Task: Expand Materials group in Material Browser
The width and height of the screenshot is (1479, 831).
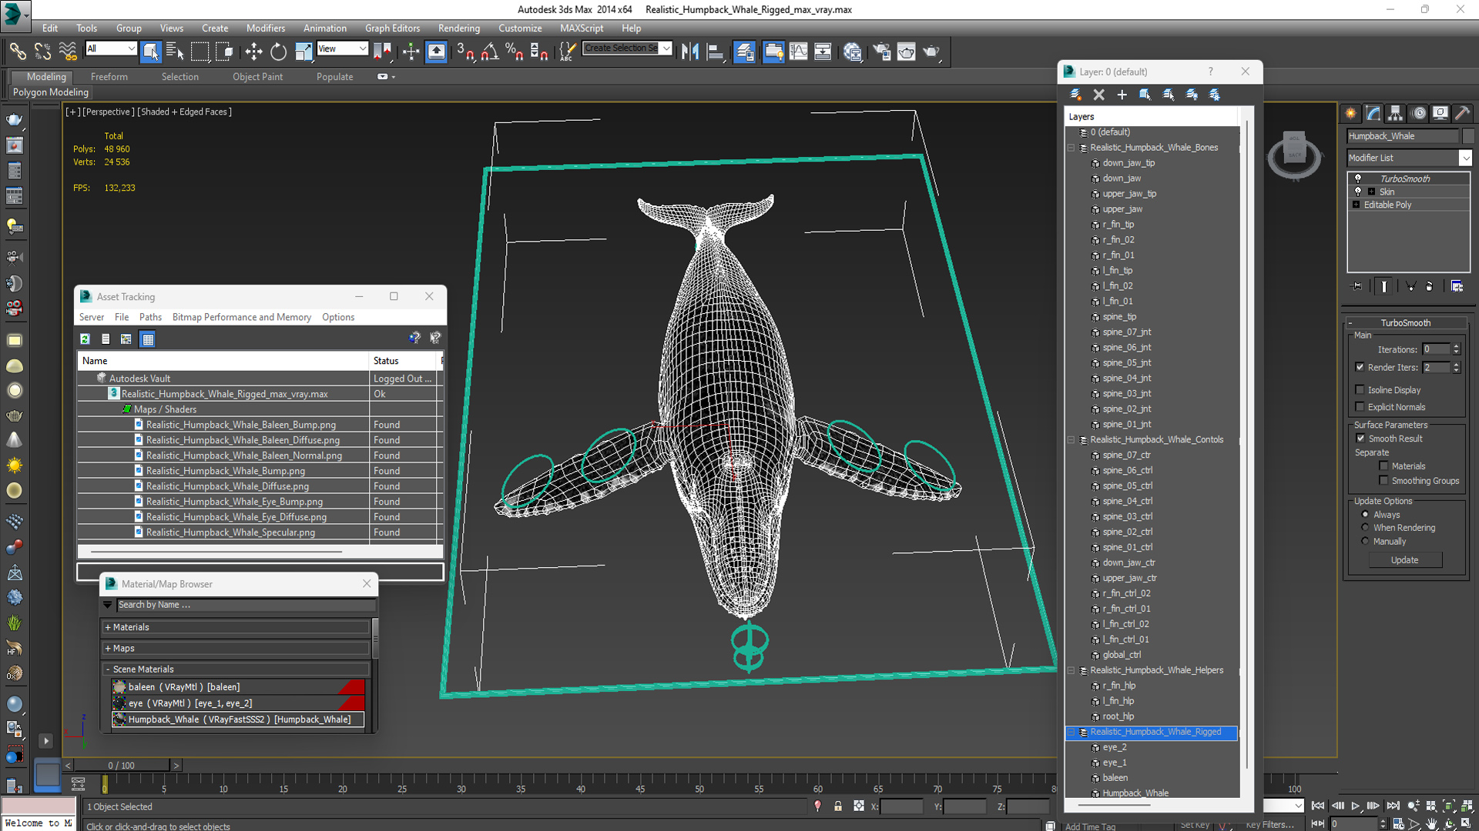Action: (x=108, y=628)
